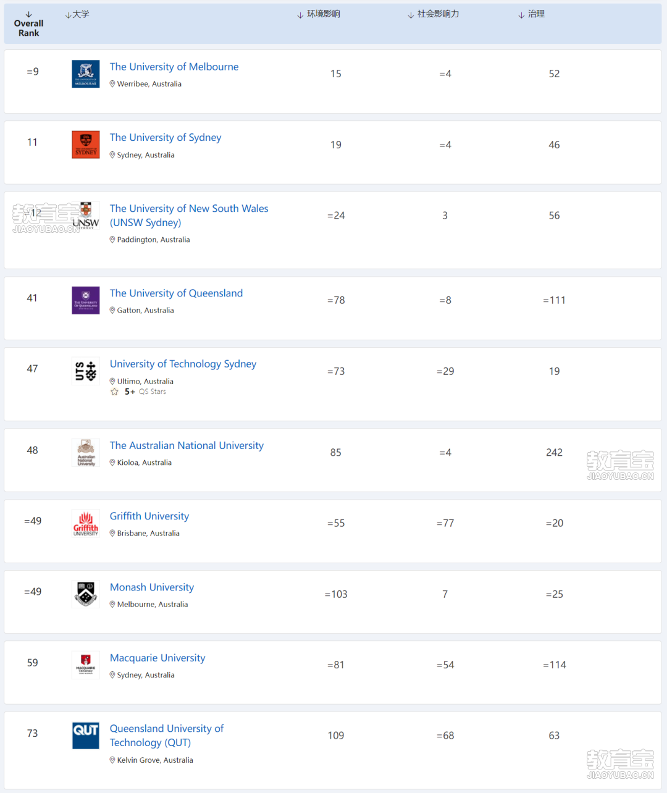Click Sydney's environmental impact value 19
The width and height of the screenshot is (667, 793).
pyautogui.click(x=336, y=145)
